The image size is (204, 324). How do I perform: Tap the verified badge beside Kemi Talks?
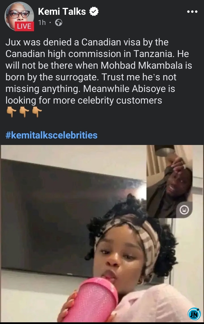[94, 11]
